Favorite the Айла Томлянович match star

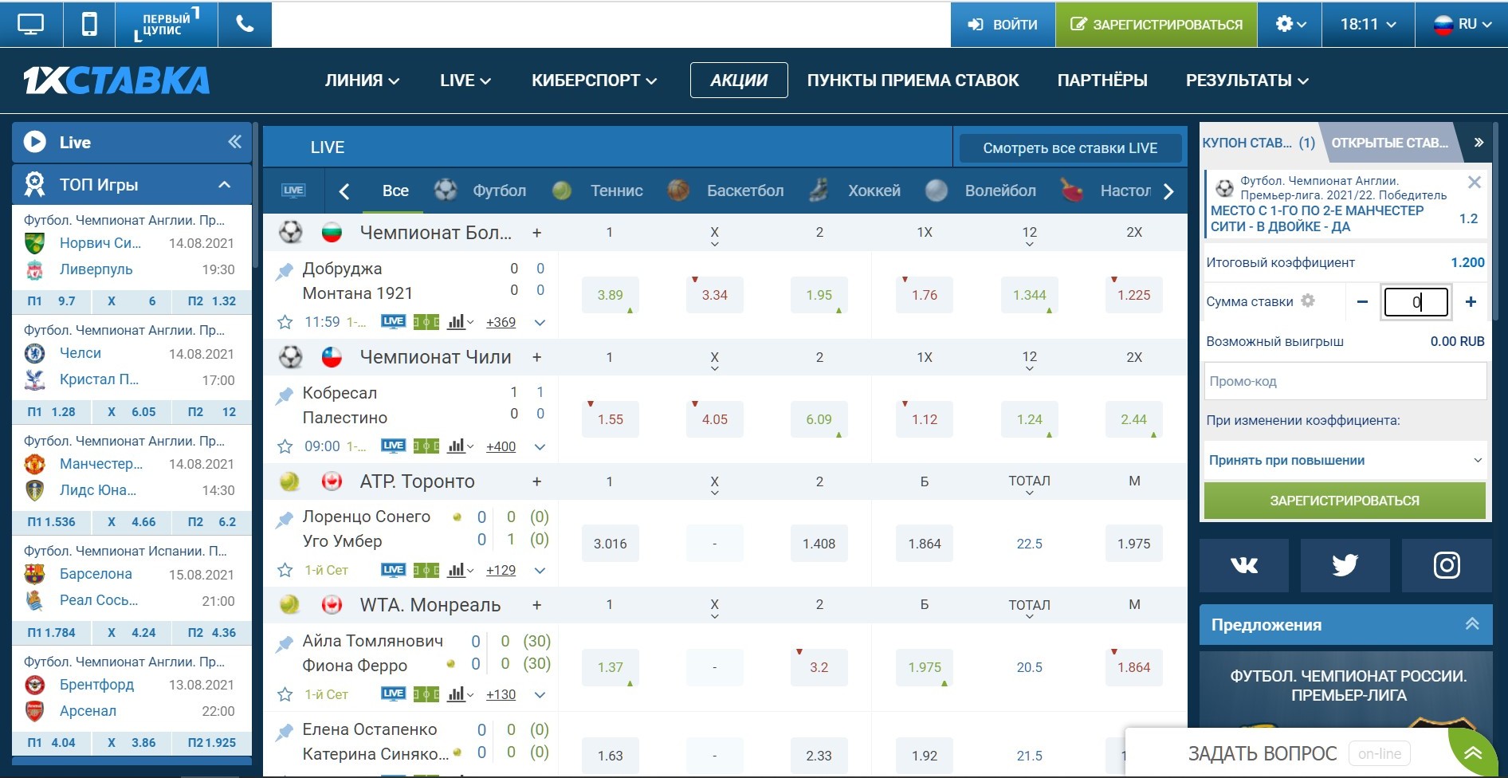click(285, 694)
